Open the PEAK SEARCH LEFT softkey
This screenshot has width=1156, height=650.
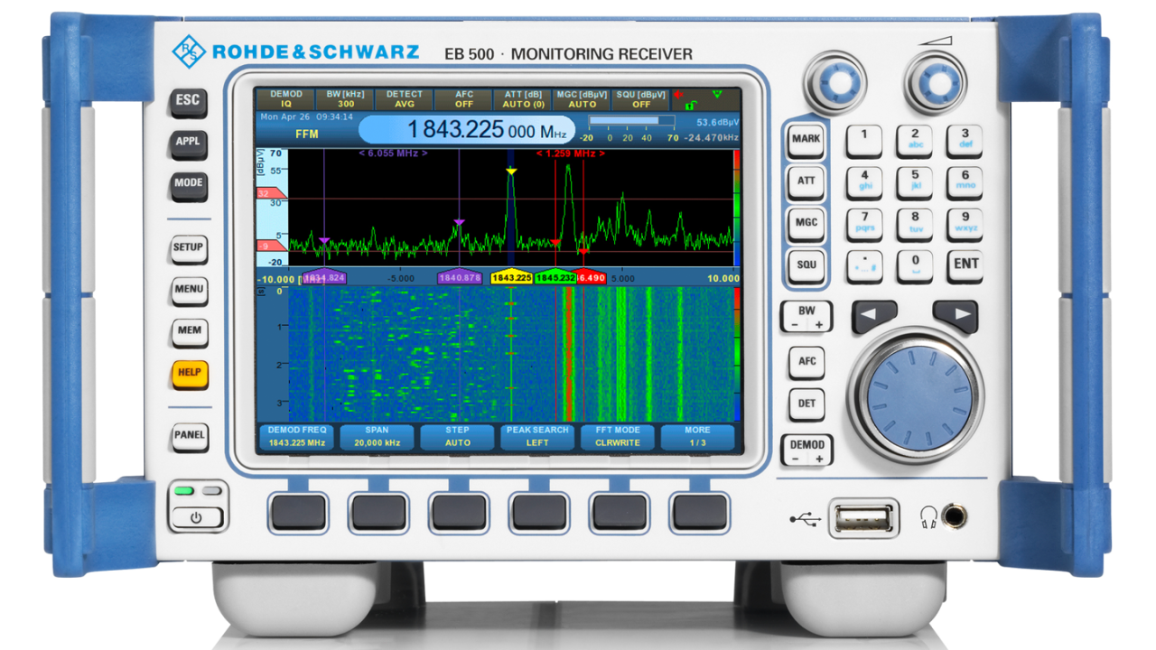(x=538, y=437)
